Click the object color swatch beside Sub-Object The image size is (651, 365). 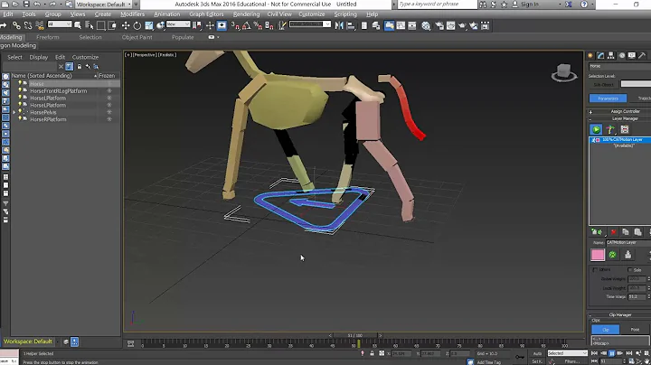(636, 84)
